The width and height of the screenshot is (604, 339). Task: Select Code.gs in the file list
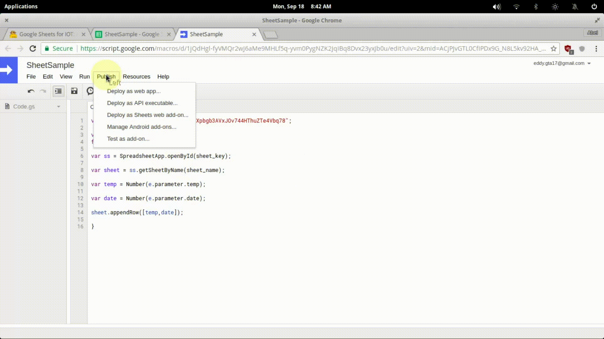[x=24, y=107]
